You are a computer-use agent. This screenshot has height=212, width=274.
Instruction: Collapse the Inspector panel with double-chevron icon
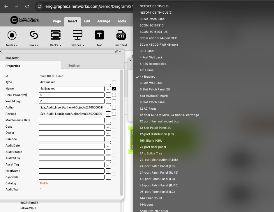click(120, 51)
